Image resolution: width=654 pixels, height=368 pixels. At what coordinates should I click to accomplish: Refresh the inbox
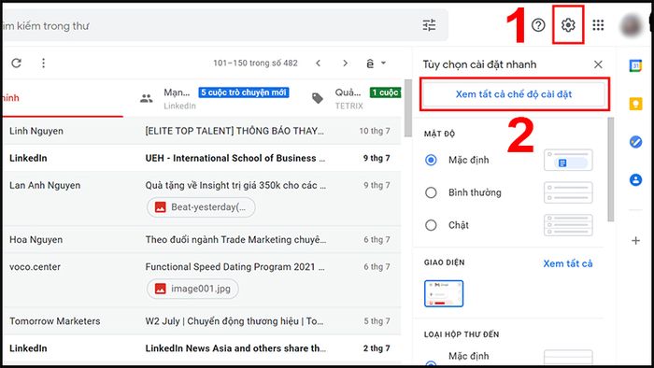pos(16,63)
